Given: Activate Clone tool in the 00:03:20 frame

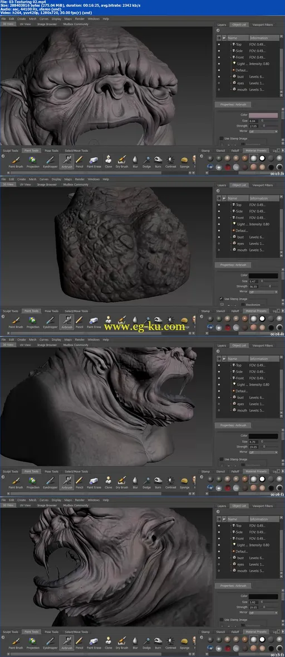Looking at the screenshot, I should click(108, 161).
